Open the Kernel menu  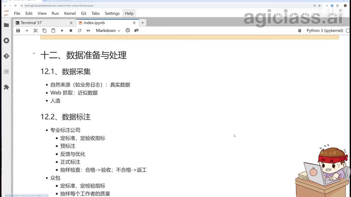coord(70,13)
